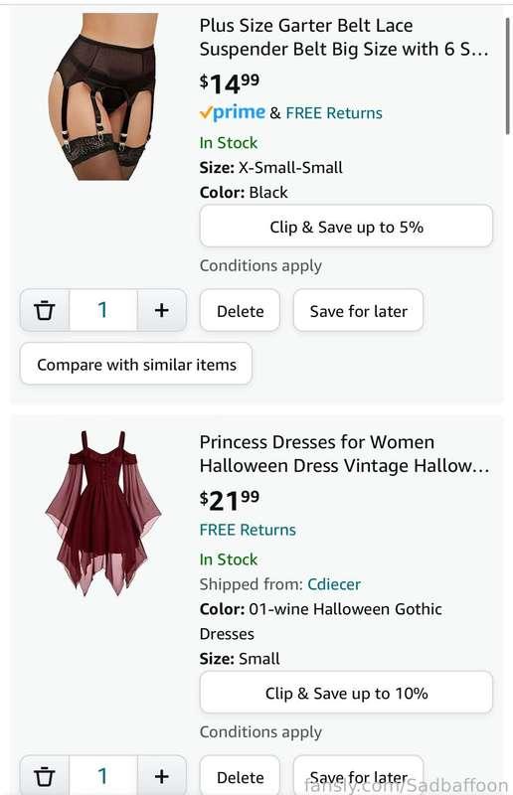Open Princess Dresses for Women title link

(344, 454)
